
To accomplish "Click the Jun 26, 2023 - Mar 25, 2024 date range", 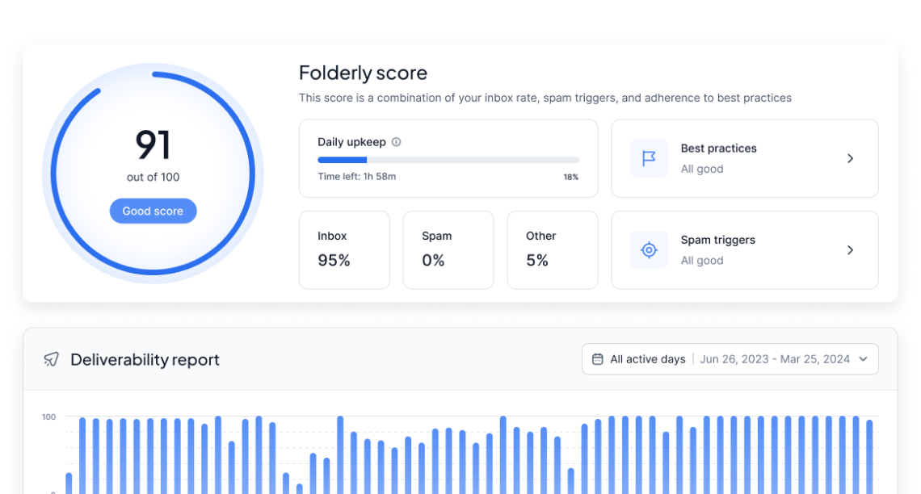I will (774, 359).
